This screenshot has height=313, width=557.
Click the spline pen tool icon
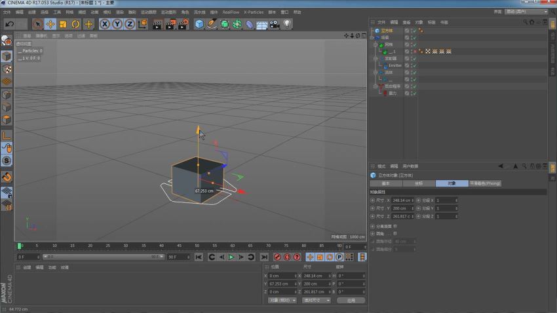212,24
